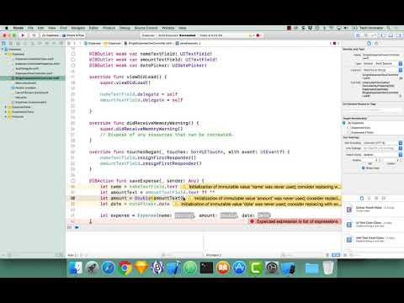
Task: Switch to the Assistant editor
Action: [366, 35]
